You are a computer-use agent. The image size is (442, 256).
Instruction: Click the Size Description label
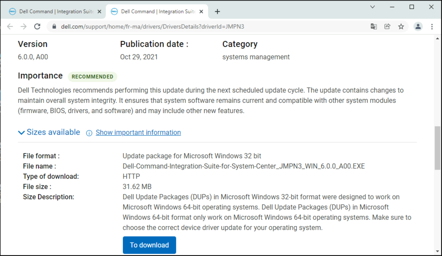(x=49, y=197)
